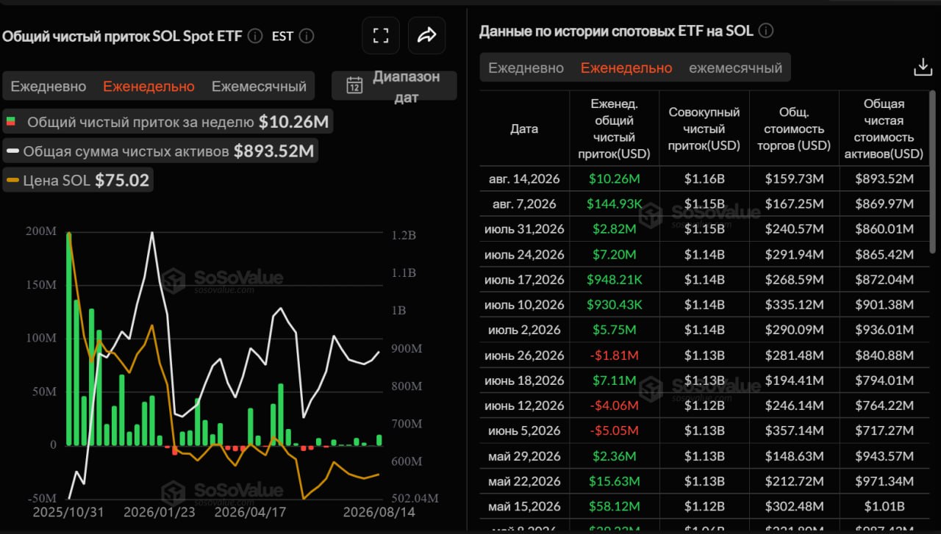Select the $930.43K inflow value
The width and height of the screenshot is (941, 534).
point(614,305)
